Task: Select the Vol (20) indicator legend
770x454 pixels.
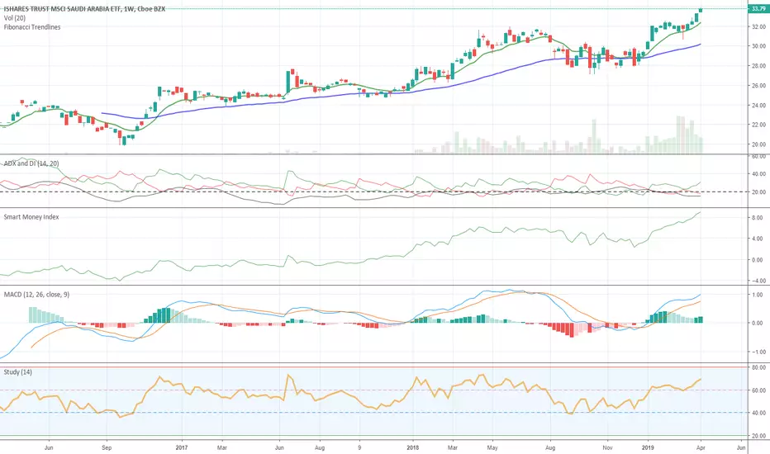Action: 15,18
